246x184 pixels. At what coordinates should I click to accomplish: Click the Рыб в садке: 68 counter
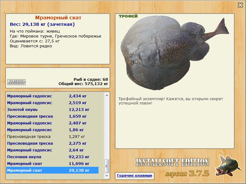pyautogui.click(x=91, y=79)
